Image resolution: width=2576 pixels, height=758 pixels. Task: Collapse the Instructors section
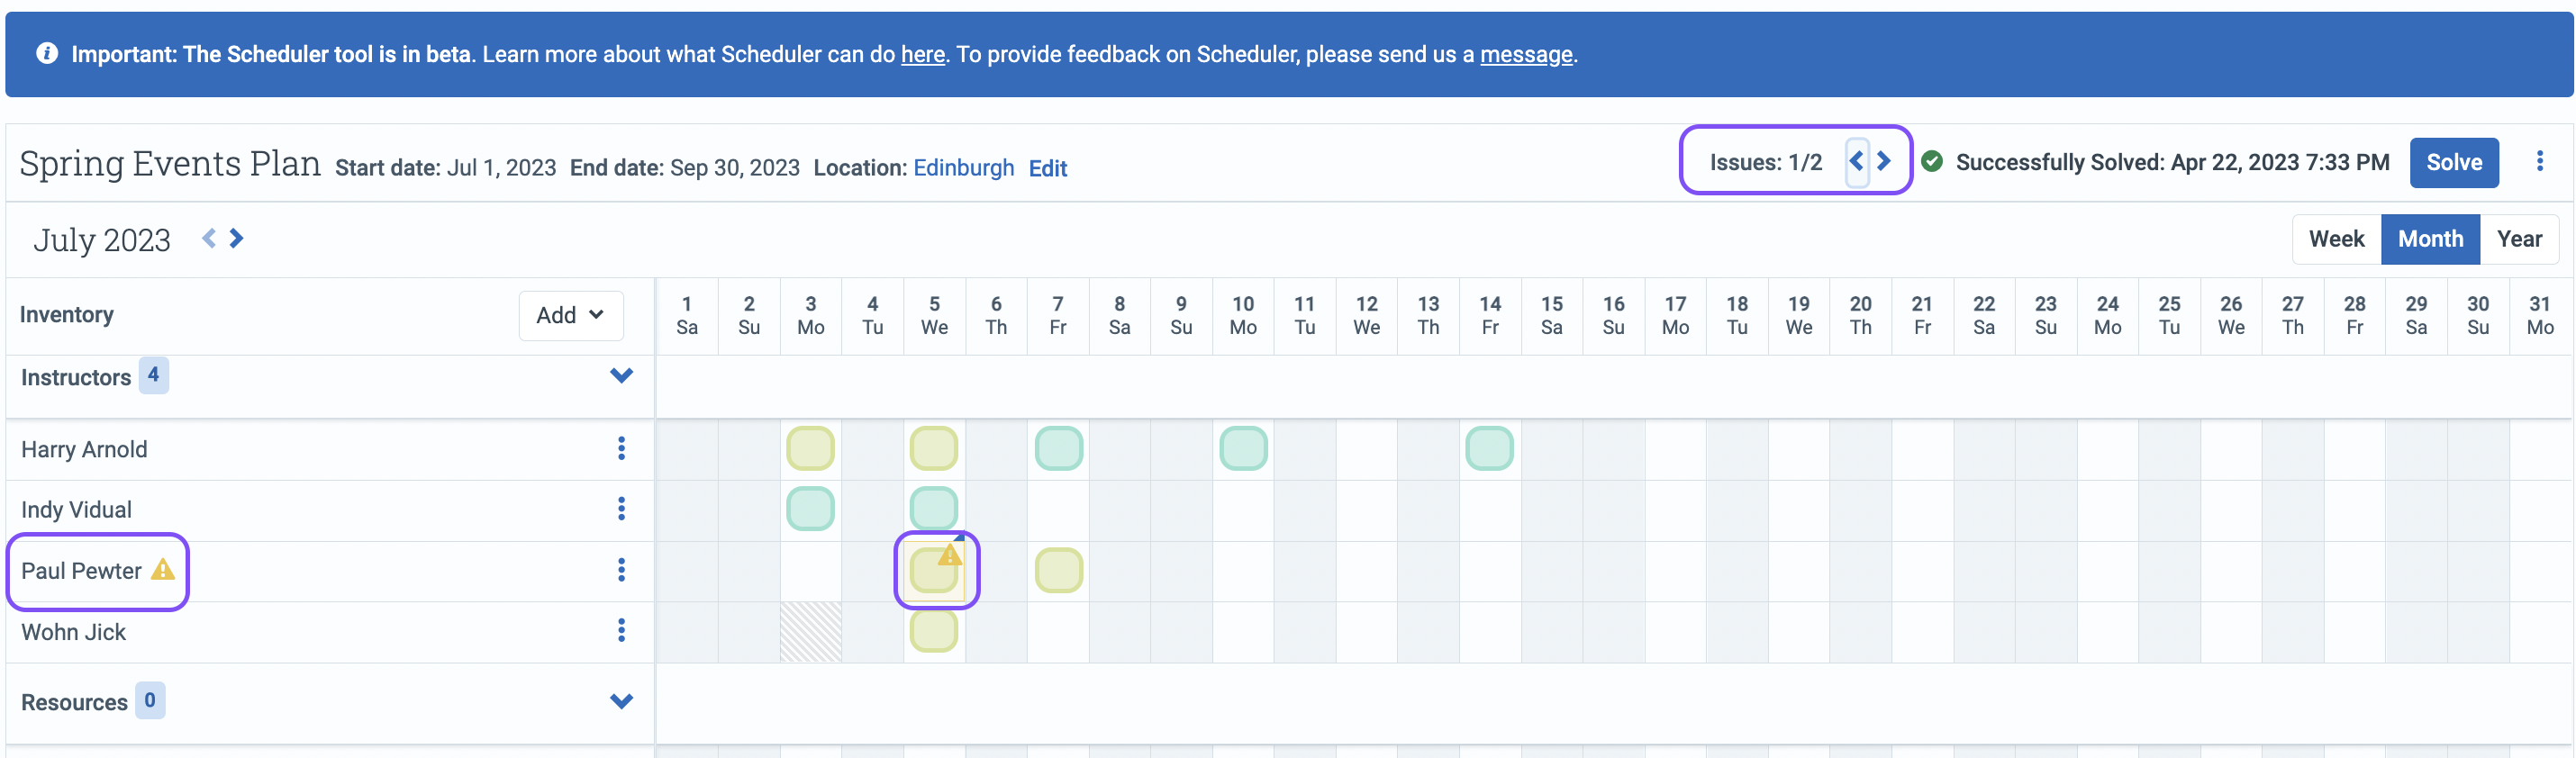pos(621,376)
